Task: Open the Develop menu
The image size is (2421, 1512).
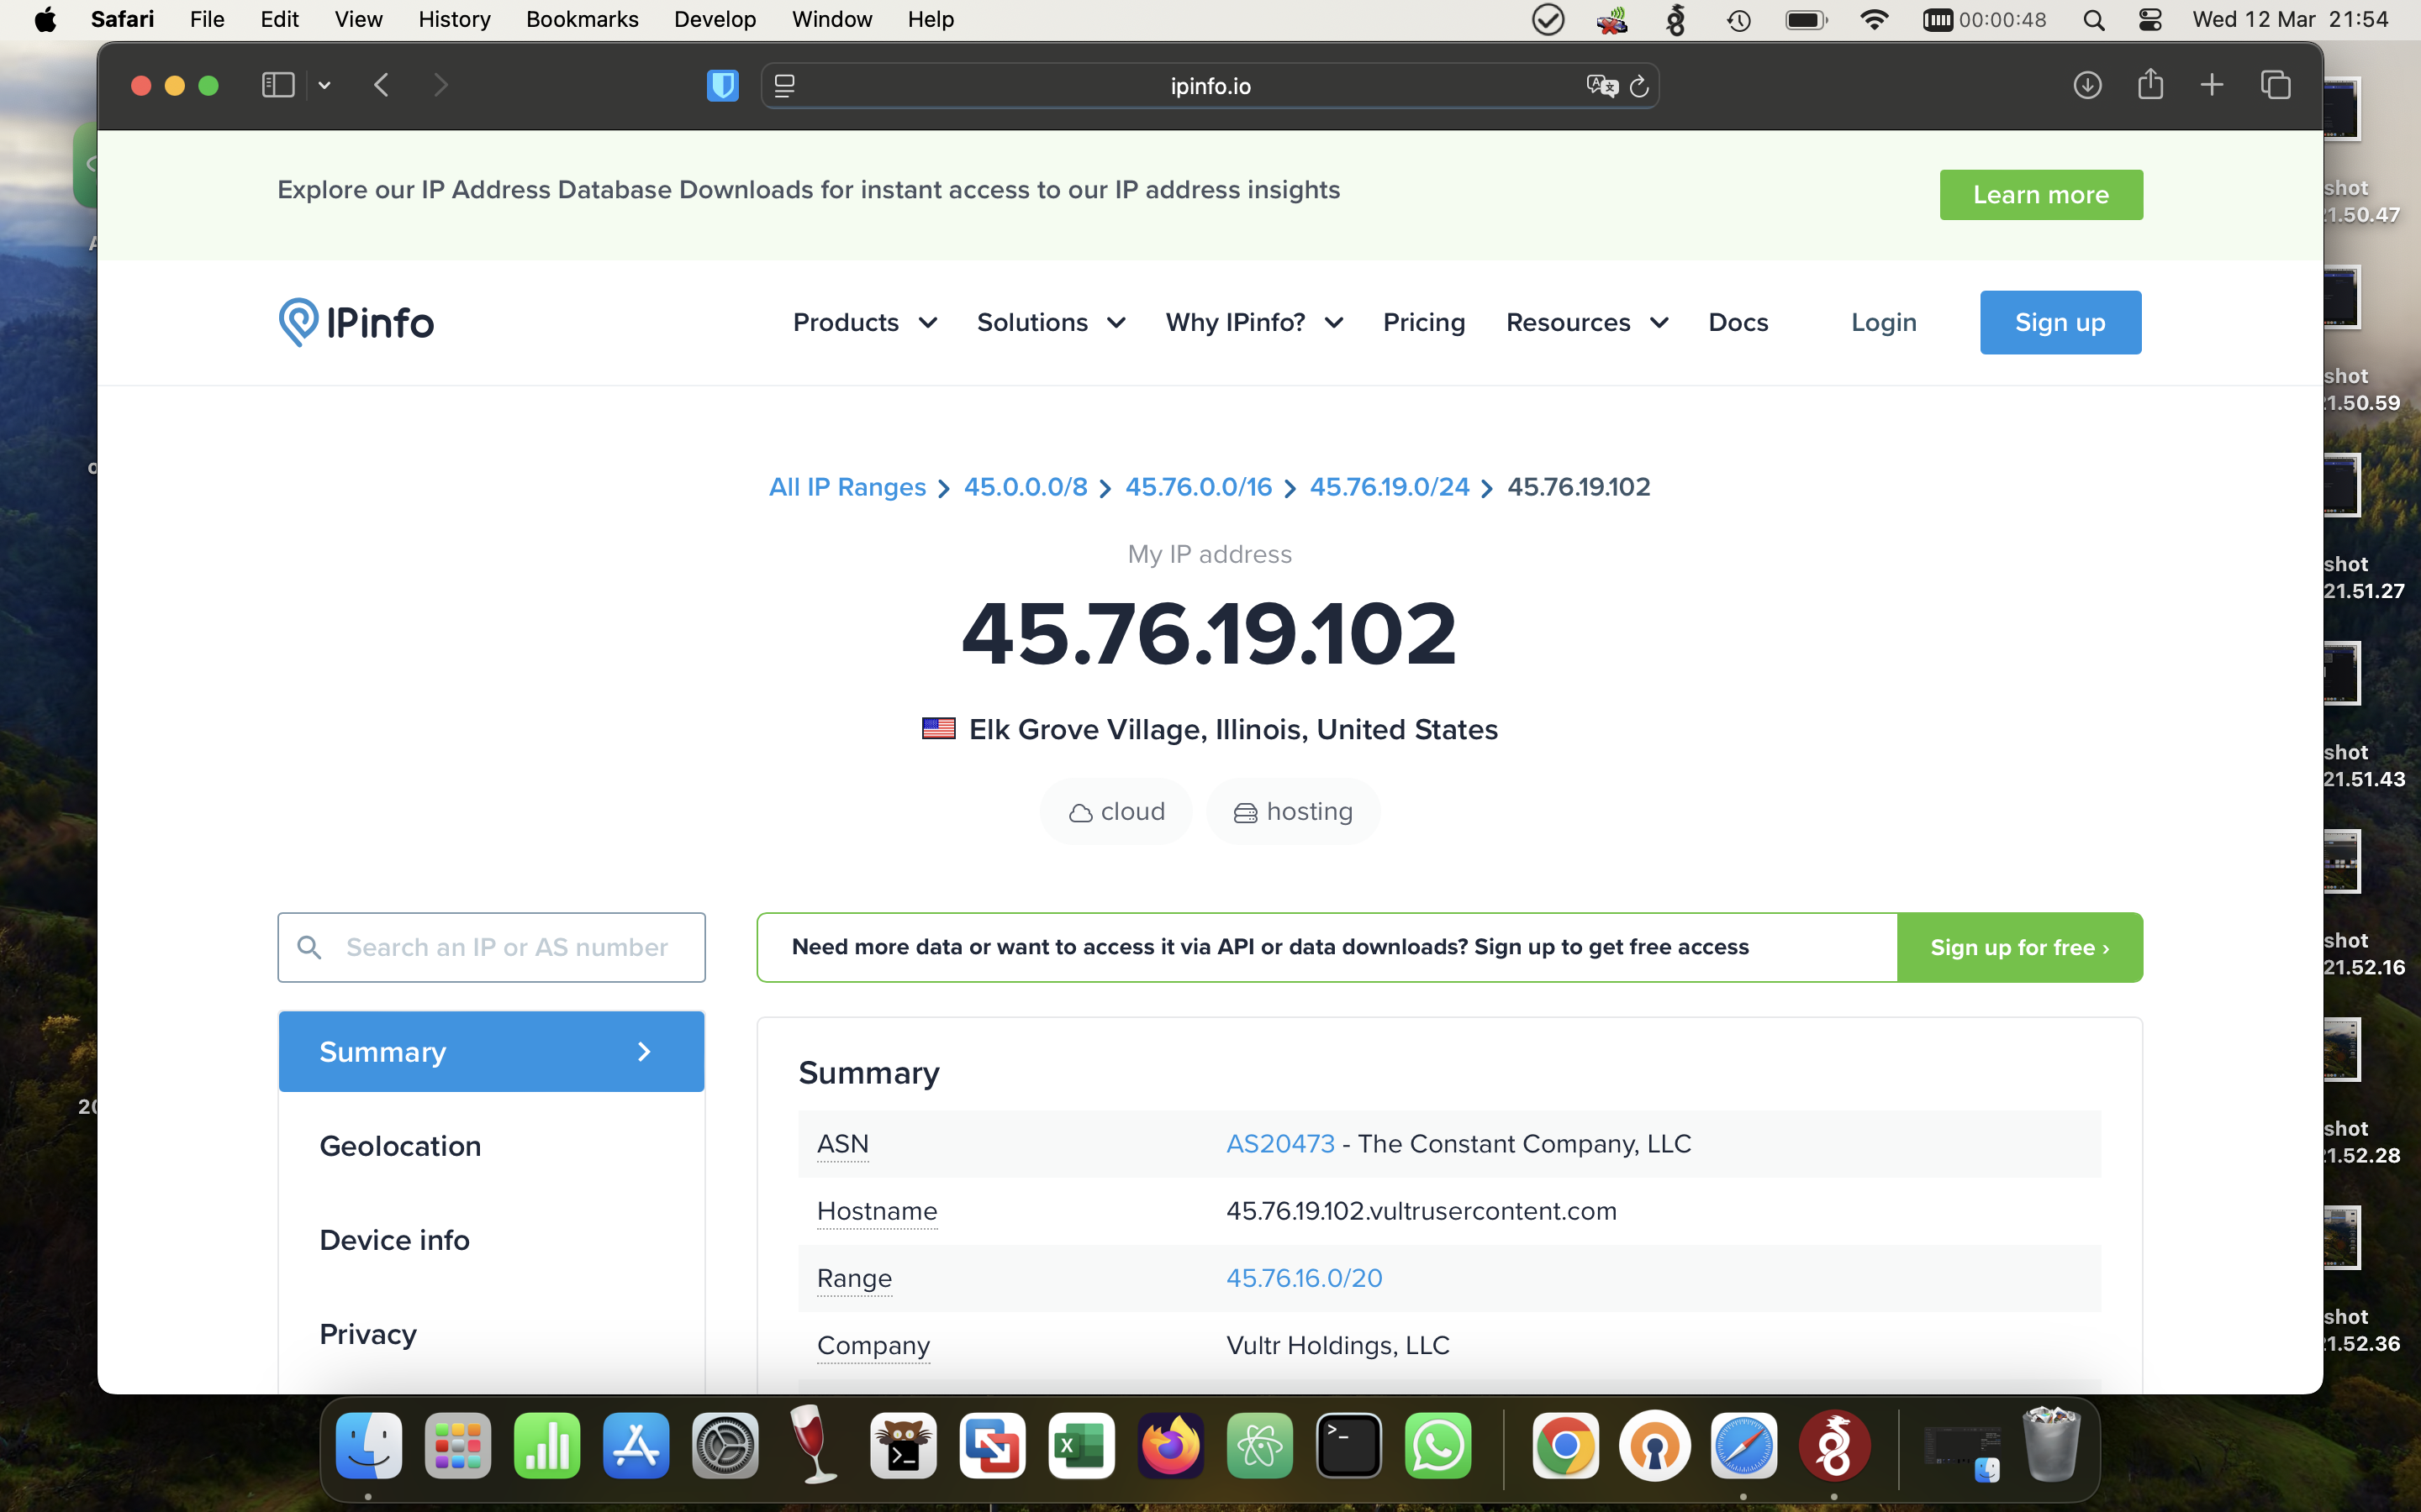Action: click(715, 19)
